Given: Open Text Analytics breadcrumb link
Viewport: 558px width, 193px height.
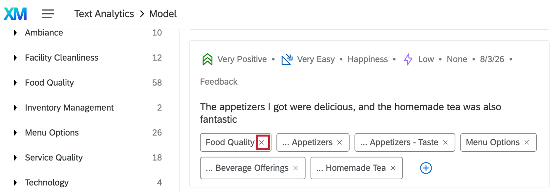Looking at the screenshot, I should click(104, 14).
